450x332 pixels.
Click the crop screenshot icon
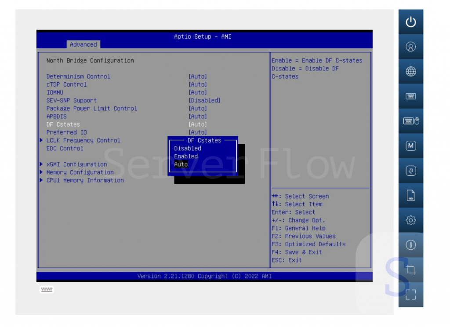(x=410, y=270)
